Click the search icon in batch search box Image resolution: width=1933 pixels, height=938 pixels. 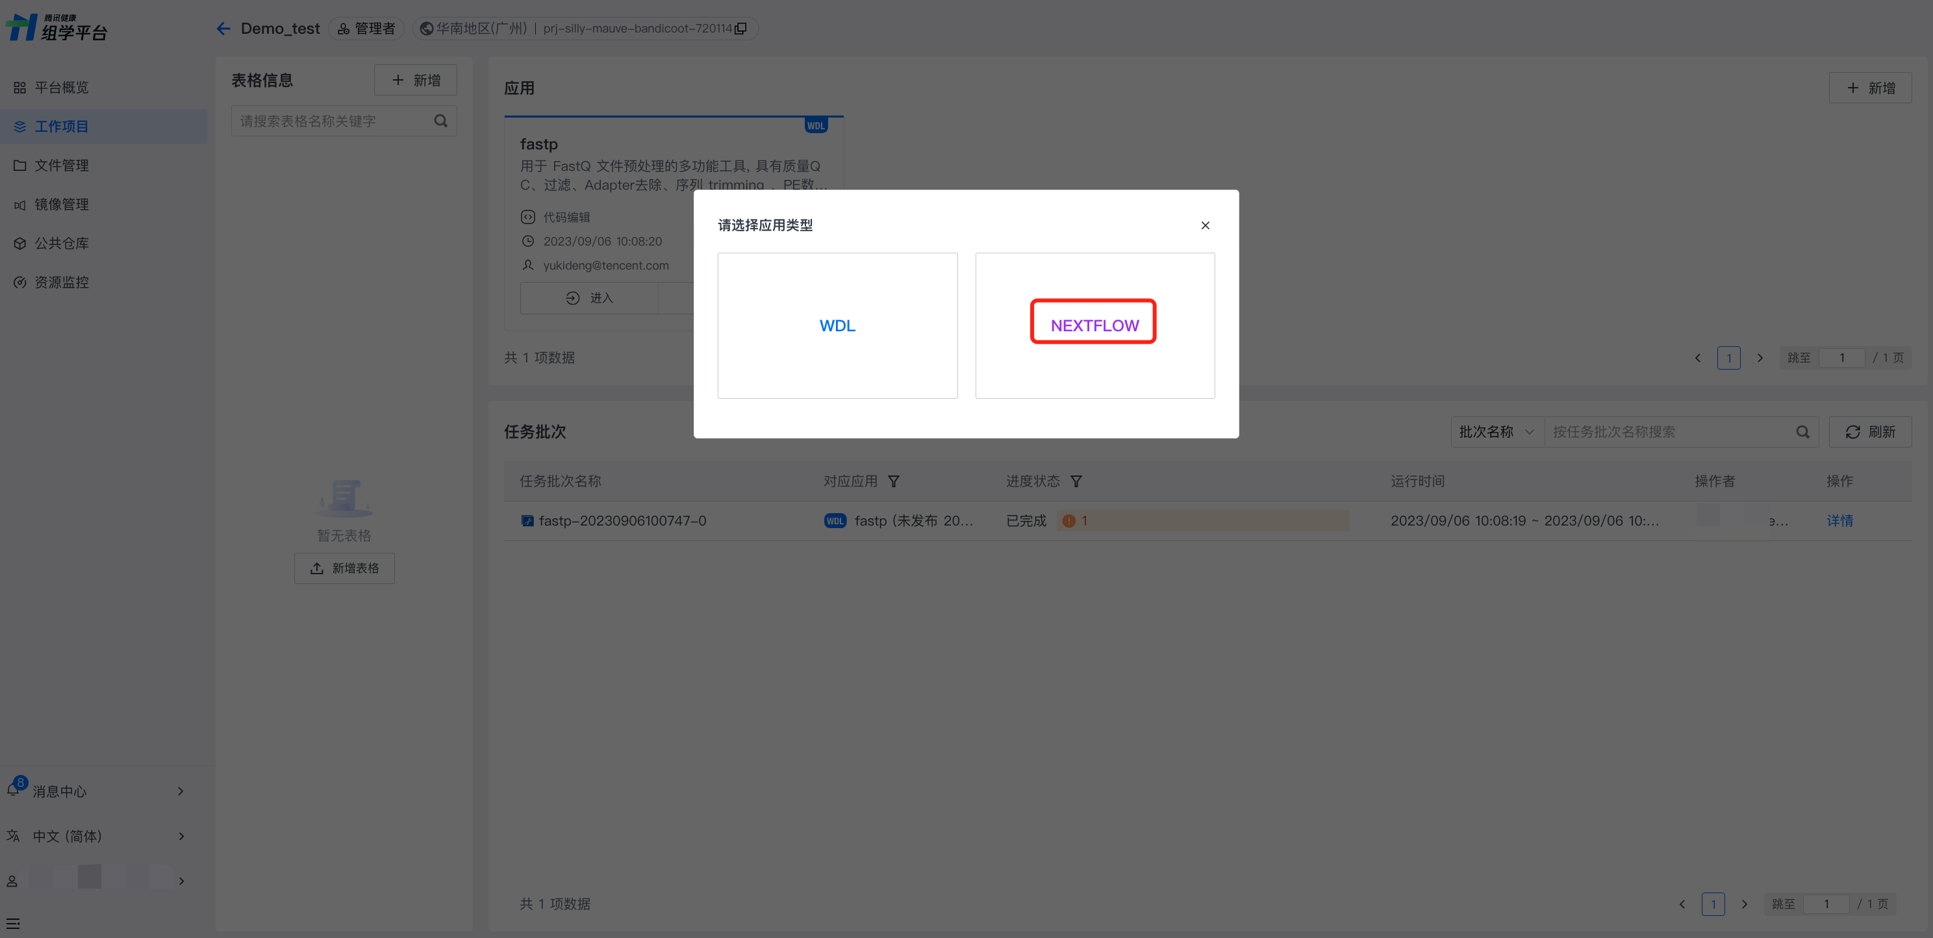(x=1802, y=431)
